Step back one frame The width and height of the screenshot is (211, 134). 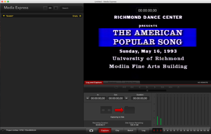point(140,87)
